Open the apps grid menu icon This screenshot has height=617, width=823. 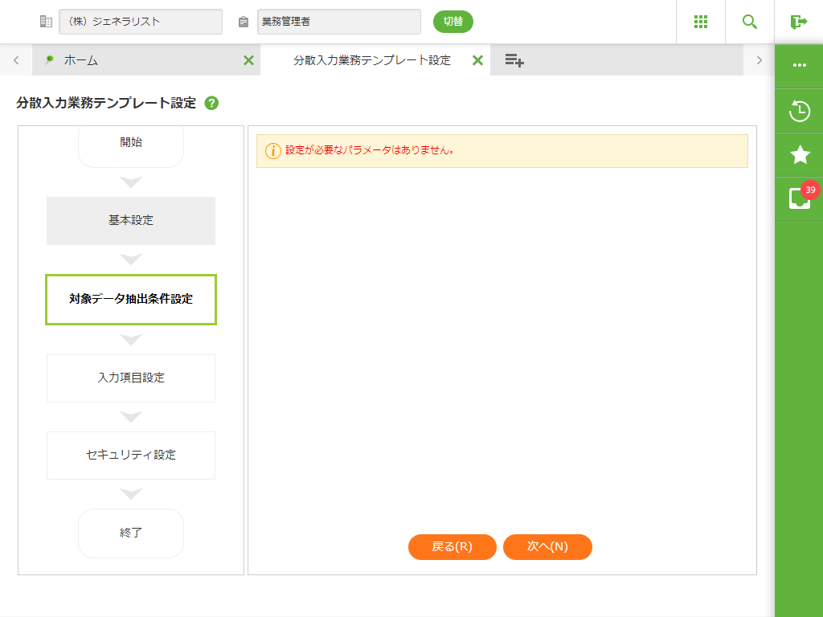click(x=700, y=22)
